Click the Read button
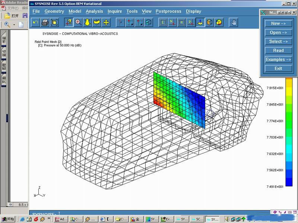 coord(278,51)
